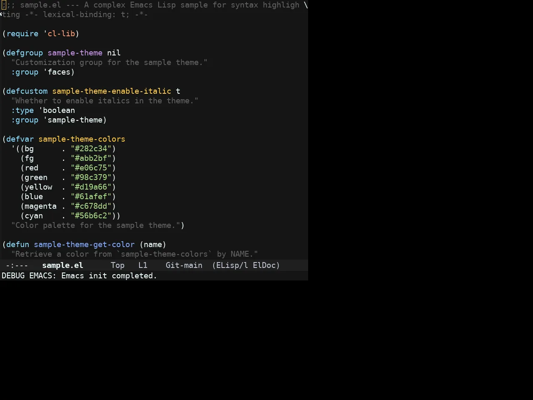Screen dimensions: 533x400
Task: Click sample-theme-colors variable name
Action: point(82,139)
